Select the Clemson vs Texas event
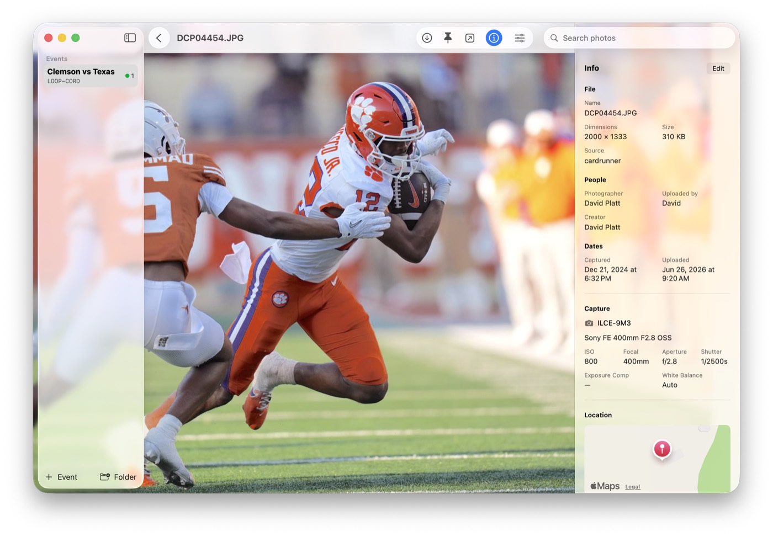 (x=91, y=76)
